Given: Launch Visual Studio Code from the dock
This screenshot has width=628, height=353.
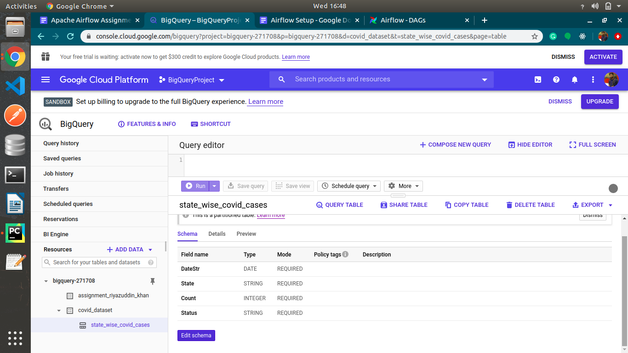Looking at the screenshot, I should [15, 86].
